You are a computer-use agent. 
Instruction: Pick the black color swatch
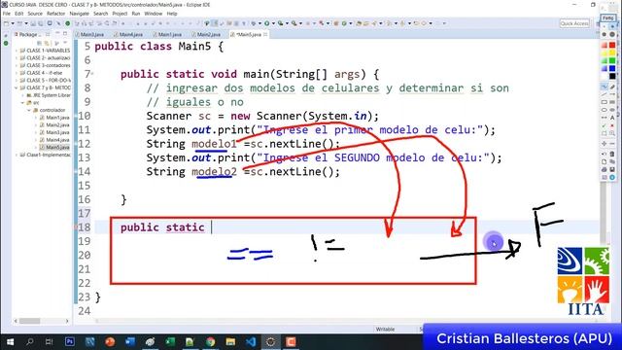[612, 76]
